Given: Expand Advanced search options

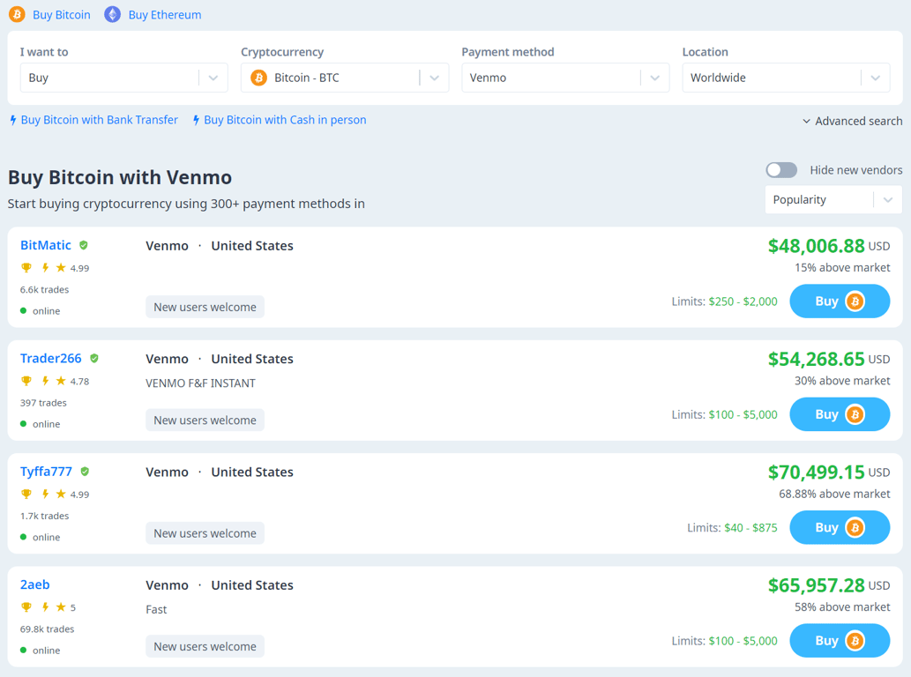Looking at the screenshot, I should [852, 121].
